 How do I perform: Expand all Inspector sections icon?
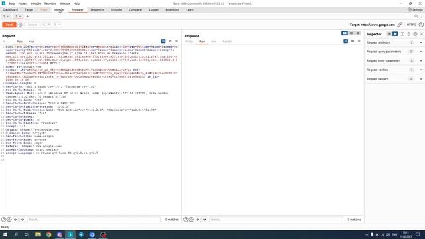402,34
